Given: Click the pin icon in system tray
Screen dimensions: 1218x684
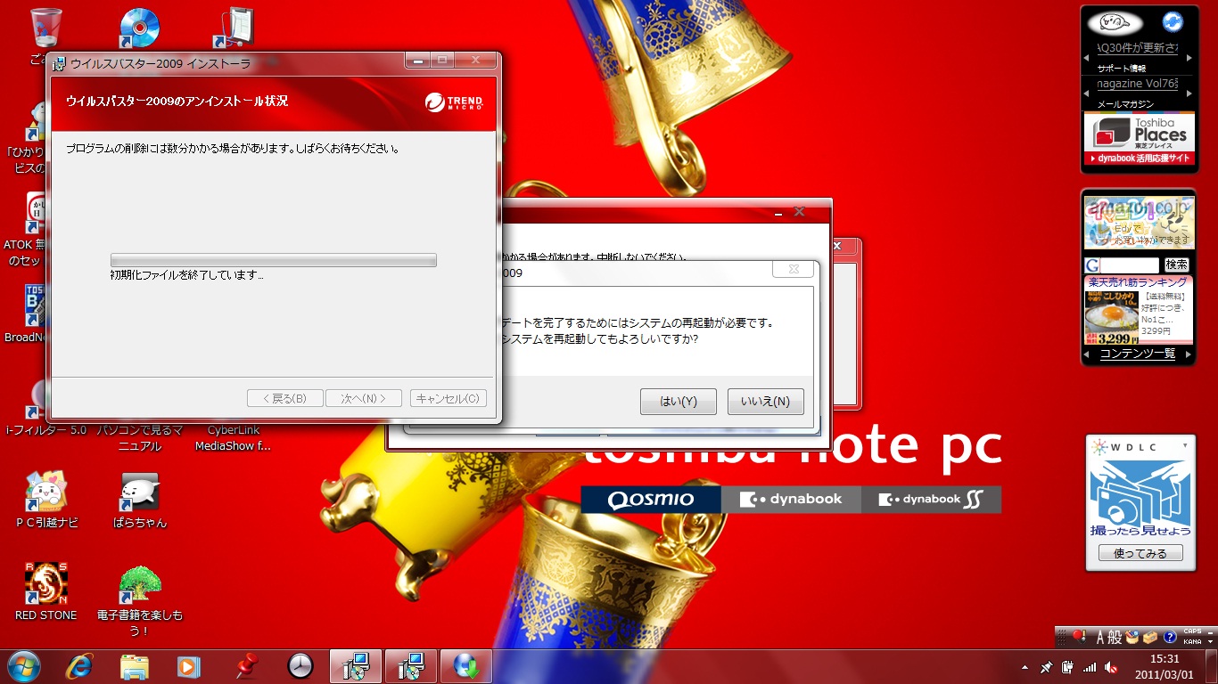Looking at the screenshot, I should click(x=1047, y=667).
